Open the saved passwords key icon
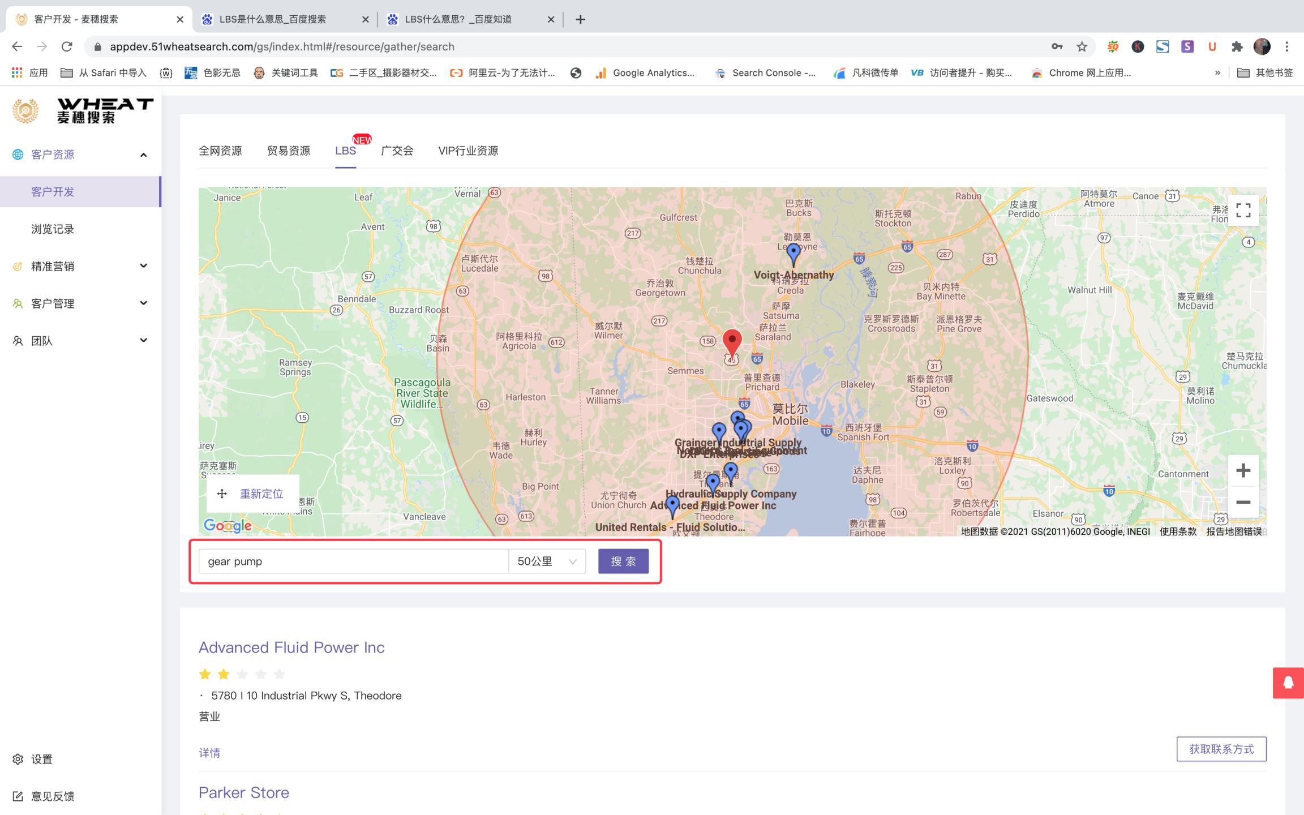 (1057, 46)
